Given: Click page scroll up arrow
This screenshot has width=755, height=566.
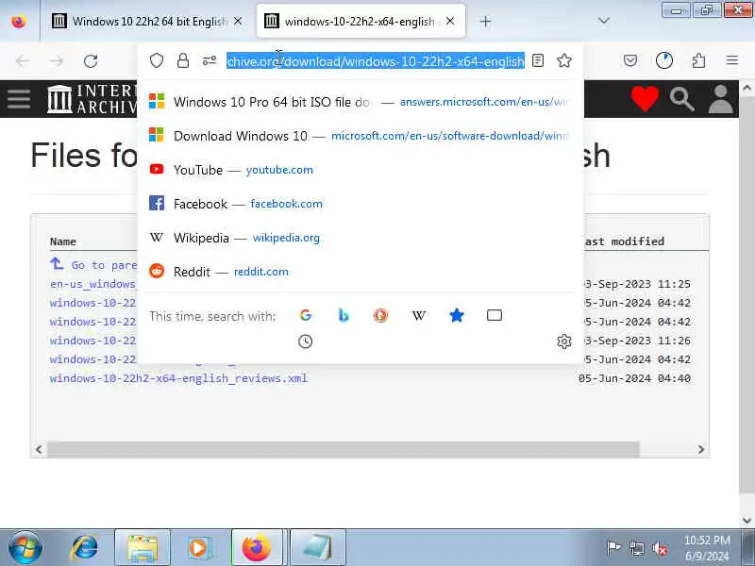Looking at the screenshot, I should click(x=747, y=88).
